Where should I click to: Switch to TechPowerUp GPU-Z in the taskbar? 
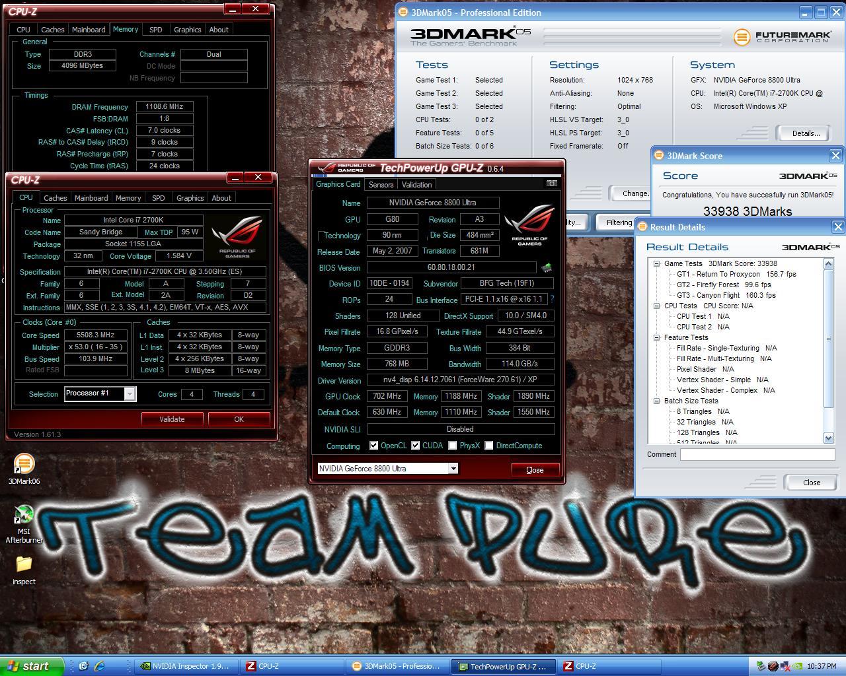coord(504,666)
